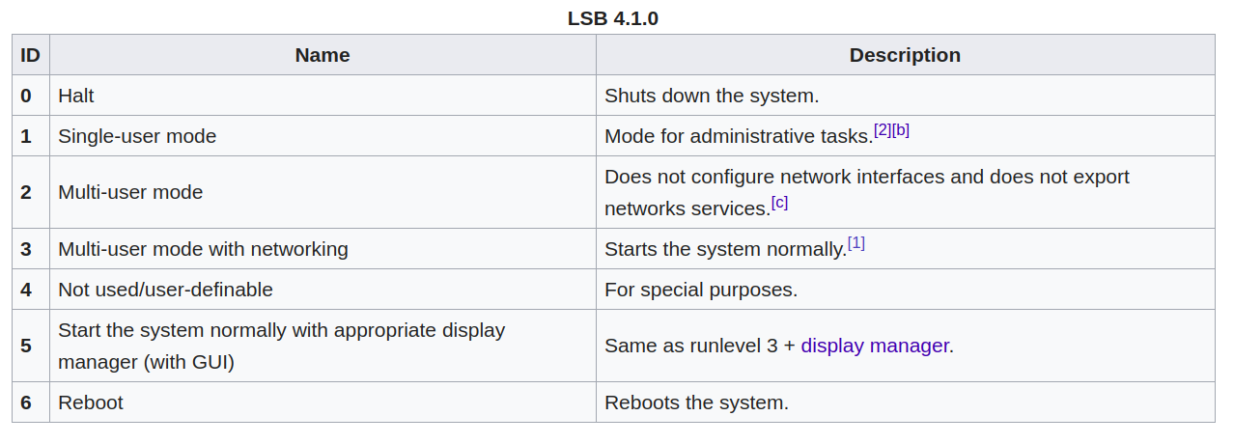Open the display manager link

click(875, 346)
